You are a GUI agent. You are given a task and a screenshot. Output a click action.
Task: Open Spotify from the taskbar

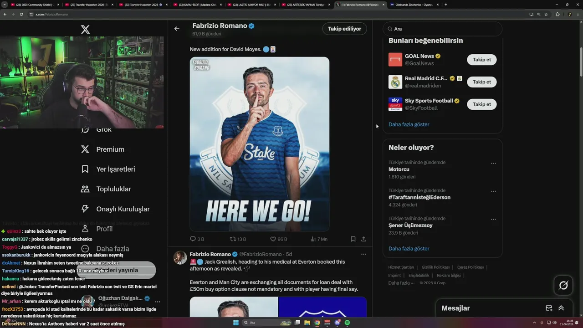(347, 323)
